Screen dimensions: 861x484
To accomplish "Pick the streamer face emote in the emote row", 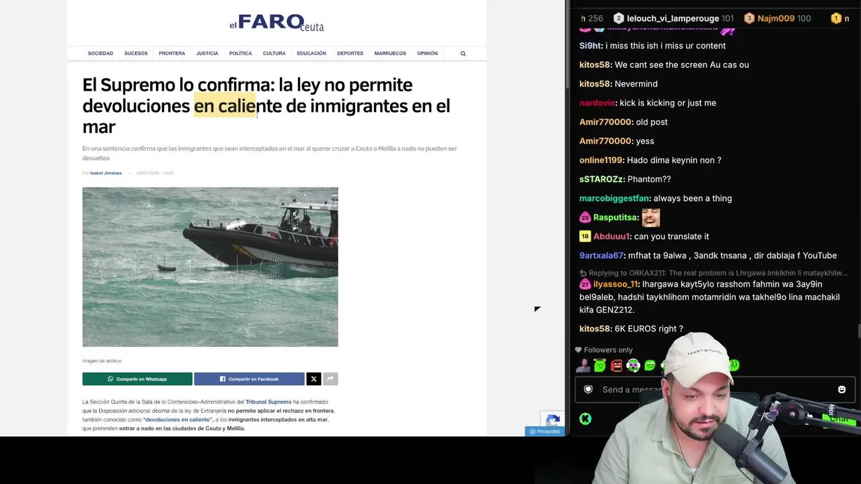I will (x=583, y=366).
